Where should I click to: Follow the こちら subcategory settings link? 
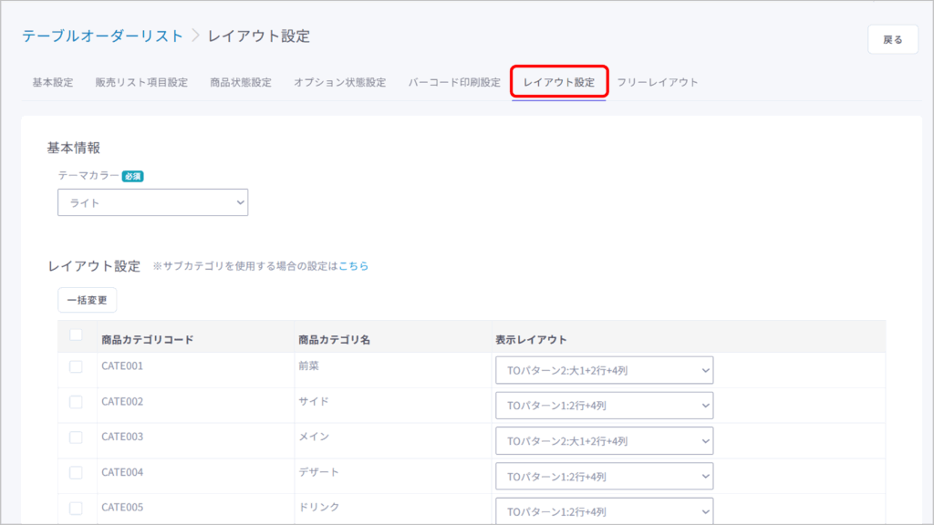[x=354, y=266]
